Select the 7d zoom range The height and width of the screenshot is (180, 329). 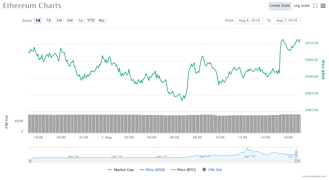(48, 21)
